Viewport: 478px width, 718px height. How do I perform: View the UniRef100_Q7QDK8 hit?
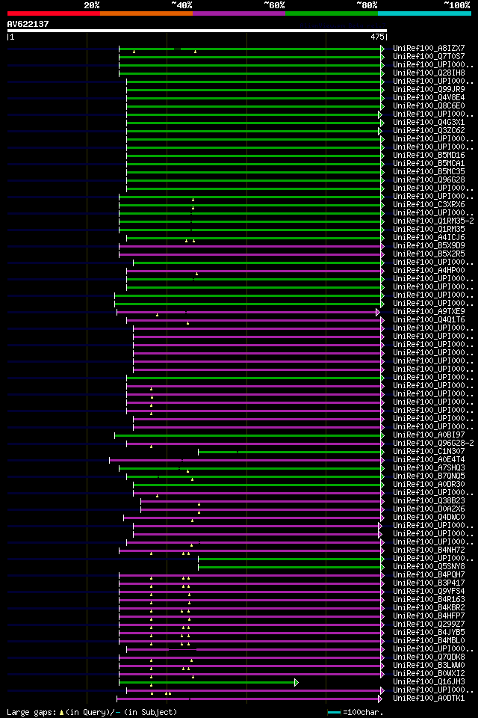tap(429, 657)
